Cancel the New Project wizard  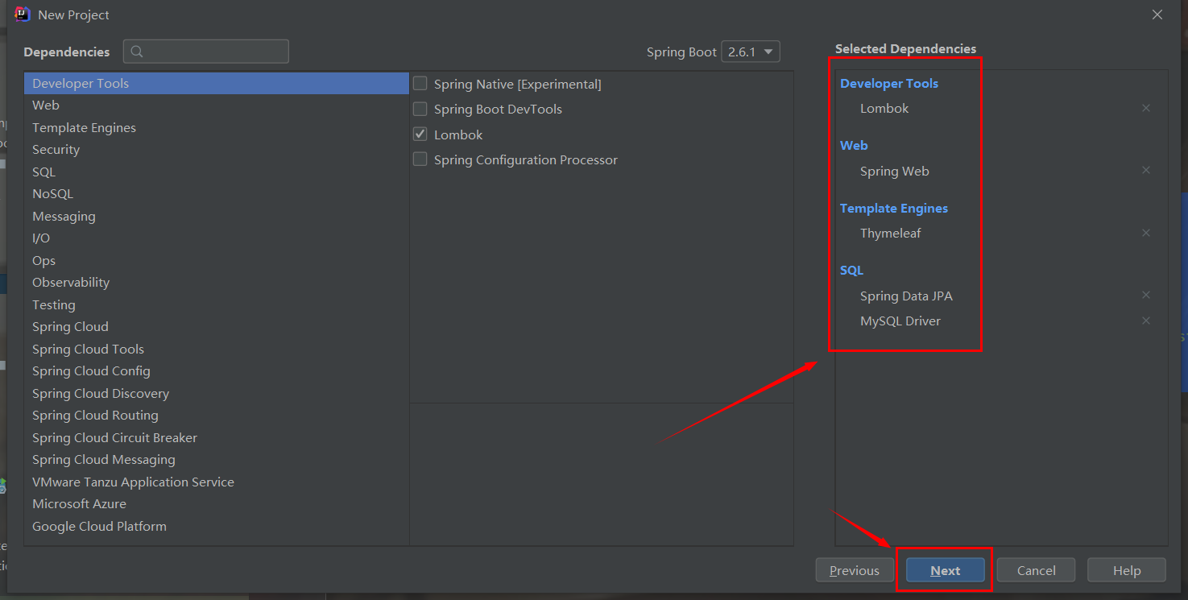[x=1036, y=570]
